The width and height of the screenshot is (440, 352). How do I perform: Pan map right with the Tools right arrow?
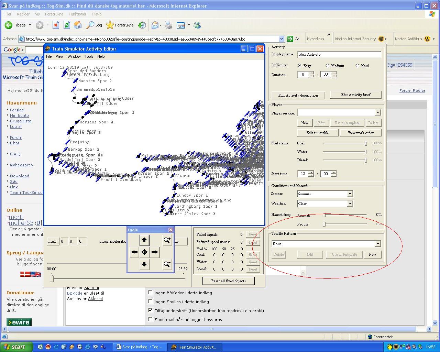[155, 252]
